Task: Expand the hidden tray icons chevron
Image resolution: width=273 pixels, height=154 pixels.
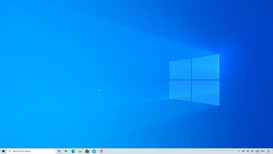Action: pos(239,151)
